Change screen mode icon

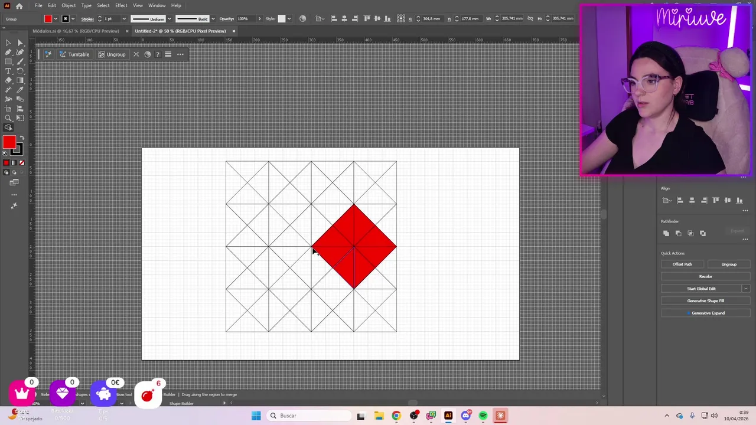[14, 182]
